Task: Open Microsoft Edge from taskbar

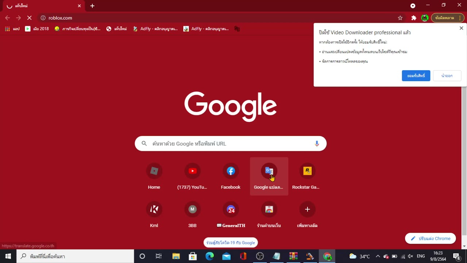Action: (209, 256)
